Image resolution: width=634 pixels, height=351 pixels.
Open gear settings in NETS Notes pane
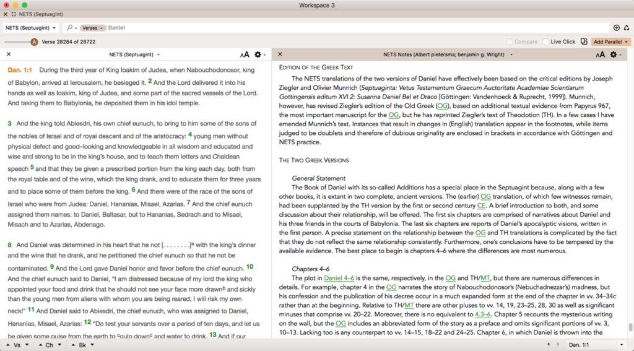click(615, 54)
